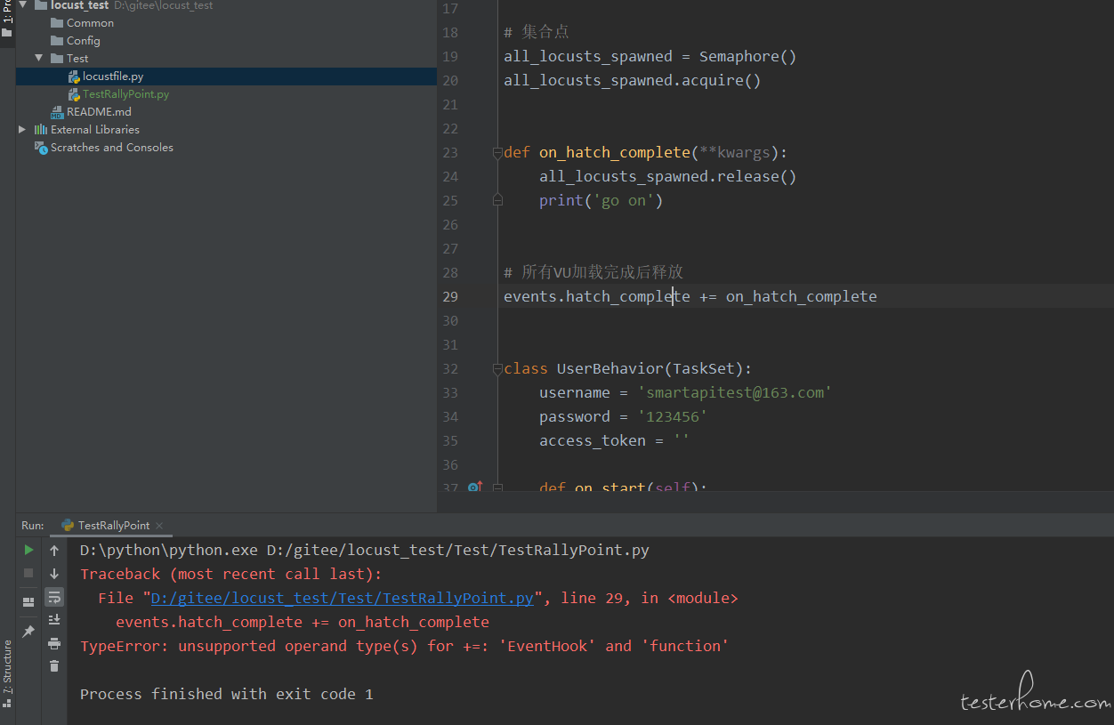Select the Config folder in project tree
Image resolution: width=1114 pixels, height=725 pixels.
pyautogui.click(x=84, y=41)
